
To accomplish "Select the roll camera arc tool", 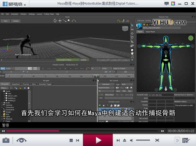I will click(74, 21).
